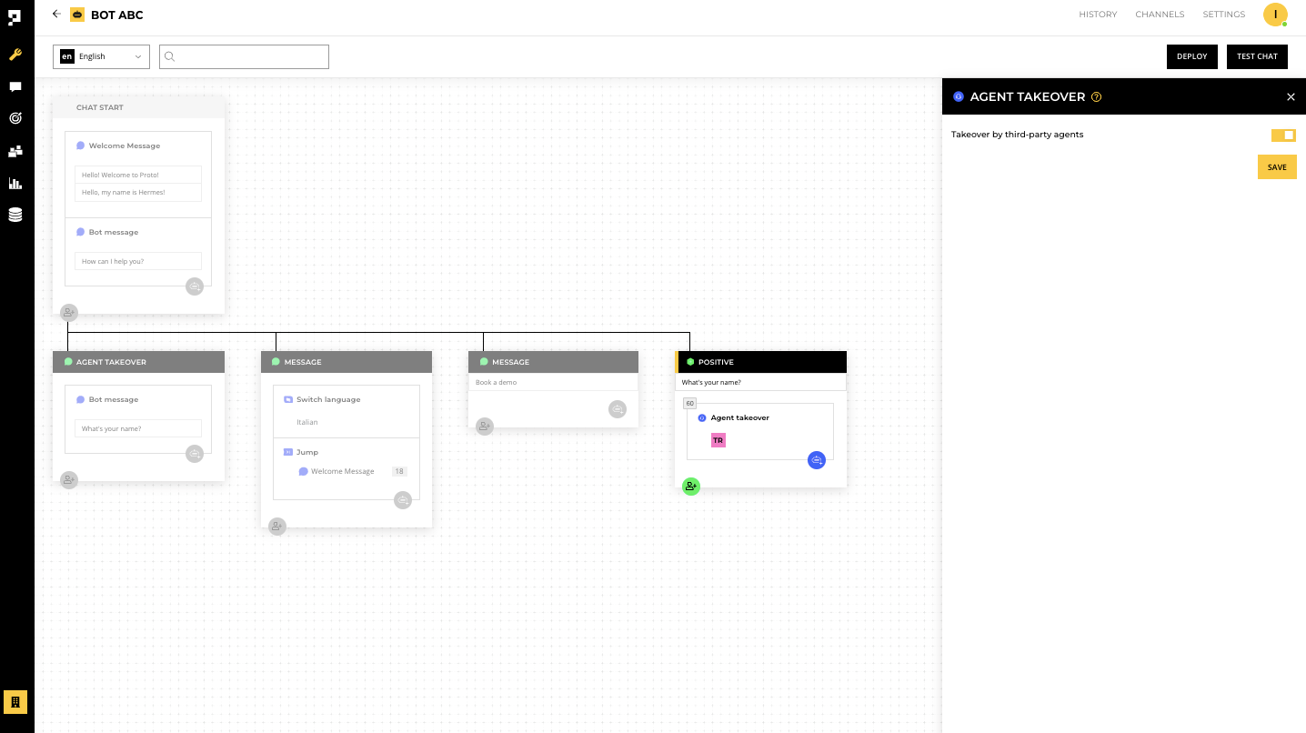Open the bar chart analytics icon
This screenshot has width=1306, height=733.
[15, 183]
